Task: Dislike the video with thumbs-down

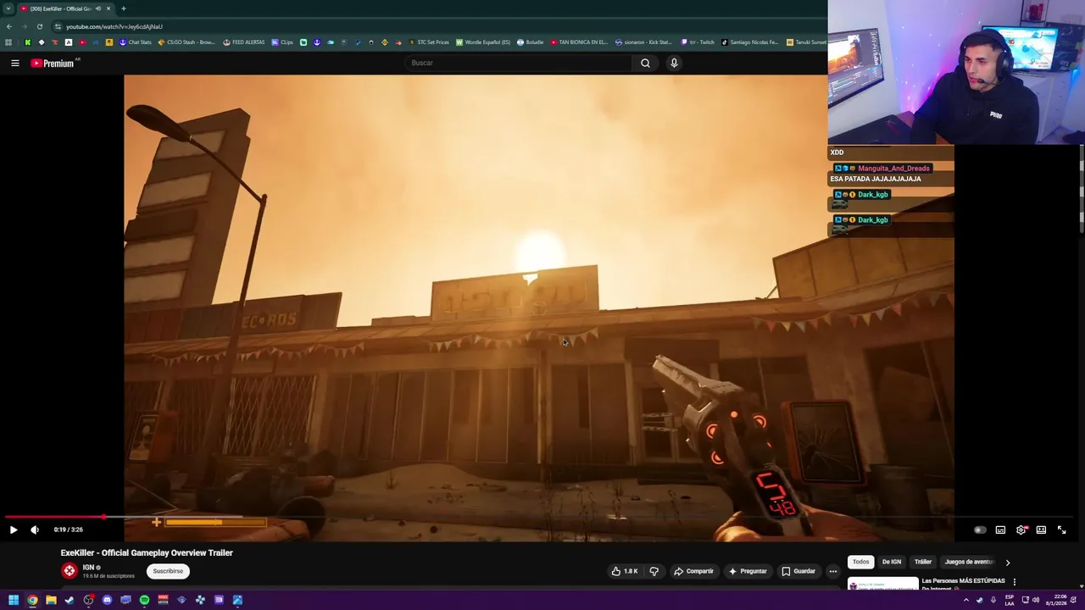Action: tap(654, 571)
